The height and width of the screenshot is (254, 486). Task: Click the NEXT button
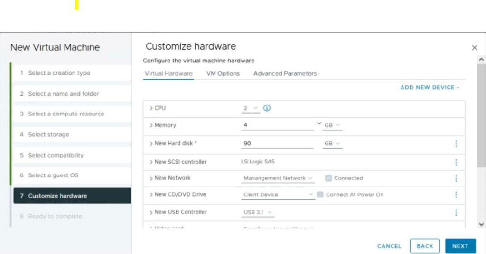(x=460, y=246)
